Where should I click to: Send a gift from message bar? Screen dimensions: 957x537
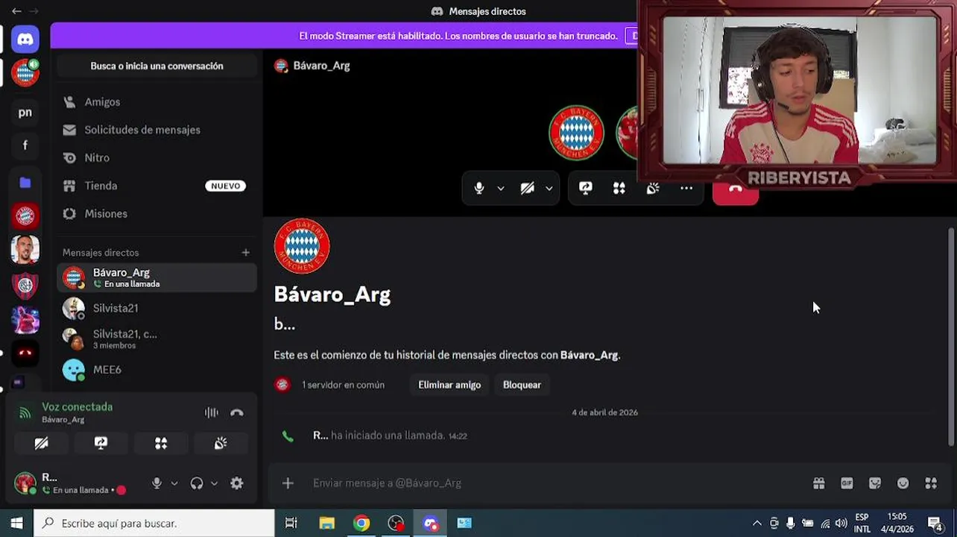[x=819, y=483]
